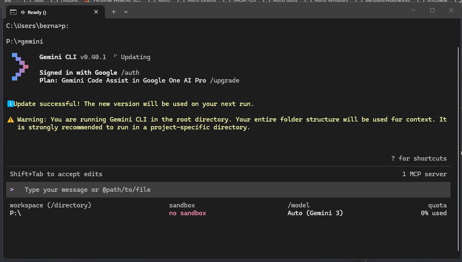Click the /upgrade command text

point(225,80)
